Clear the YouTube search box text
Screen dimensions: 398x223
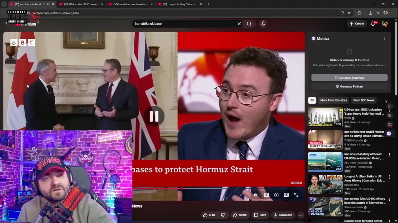click(239, 24)
